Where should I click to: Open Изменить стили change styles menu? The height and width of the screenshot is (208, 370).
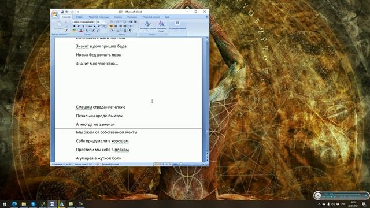tap(161, 26)
